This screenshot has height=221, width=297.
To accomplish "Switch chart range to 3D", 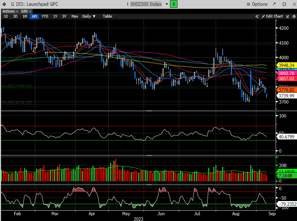I will pyautogui.click(x=15, y=17).
